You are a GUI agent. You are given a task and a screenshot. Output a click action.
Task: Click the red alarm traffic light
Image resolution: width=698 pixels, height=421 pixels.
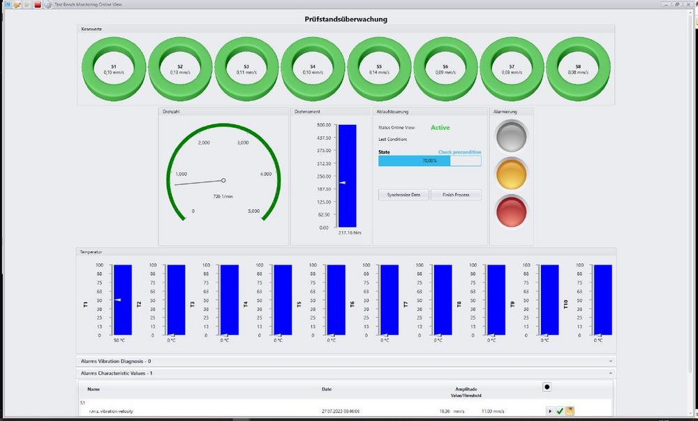pos(512,210)
